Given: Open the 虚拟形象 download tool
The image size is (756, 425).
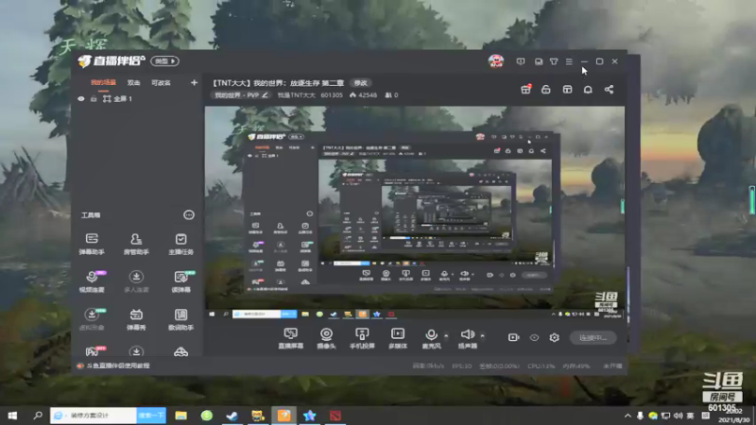Looking at the screenshot, I should coord(92,319).
